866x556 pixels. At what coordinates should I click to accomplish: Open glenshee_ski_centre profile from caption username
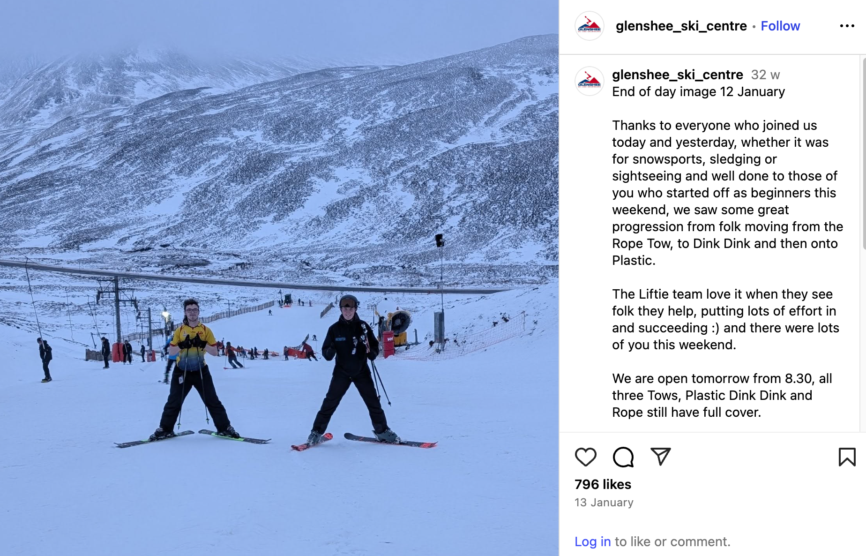(x=677, y=75)
